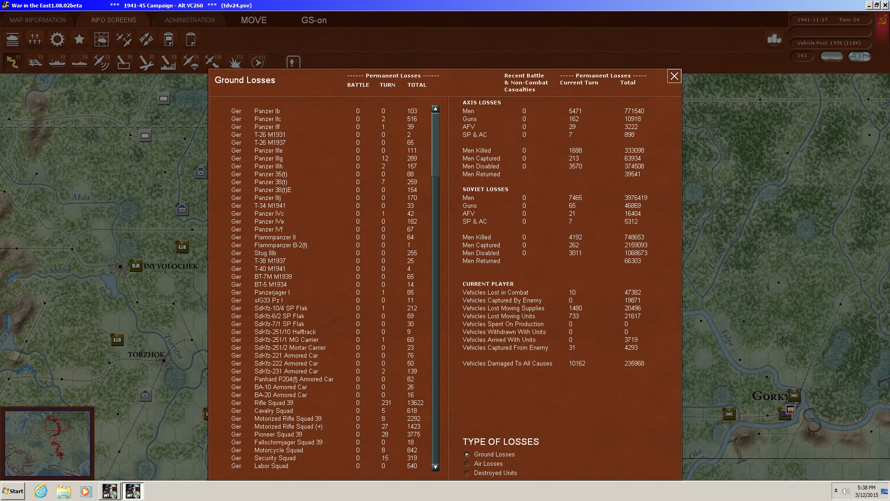Open the clipboard with flag report icon
This screenshot has height=501, width=890.
tap(168, 39)
